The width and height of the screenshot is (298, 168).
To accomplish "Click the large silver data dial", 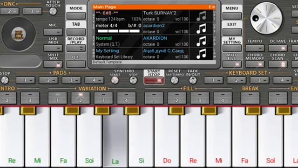I will tap(266, 18).
